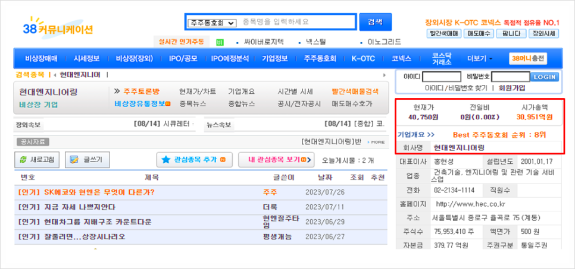
Task: Click the 장외시세 button
Action: click(543, 34)
